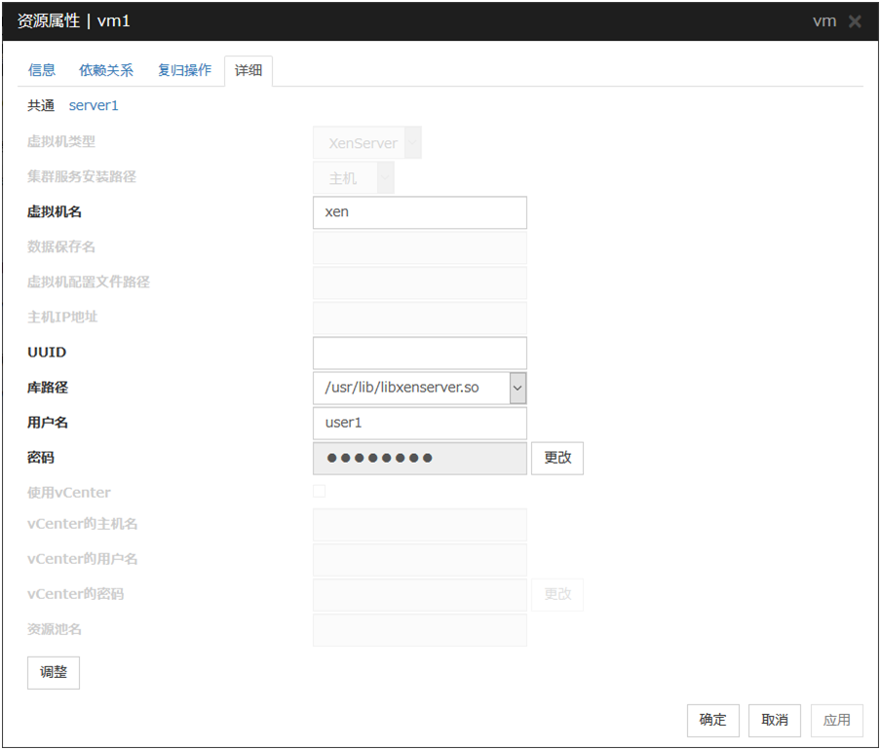Click the 调整 button

pyautogui.click(x=54, y=672)
